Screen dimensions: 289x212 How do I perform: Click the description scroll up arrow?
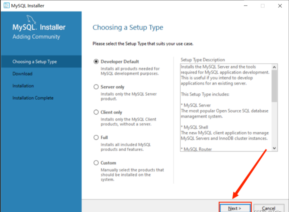[x=274, y=67]
